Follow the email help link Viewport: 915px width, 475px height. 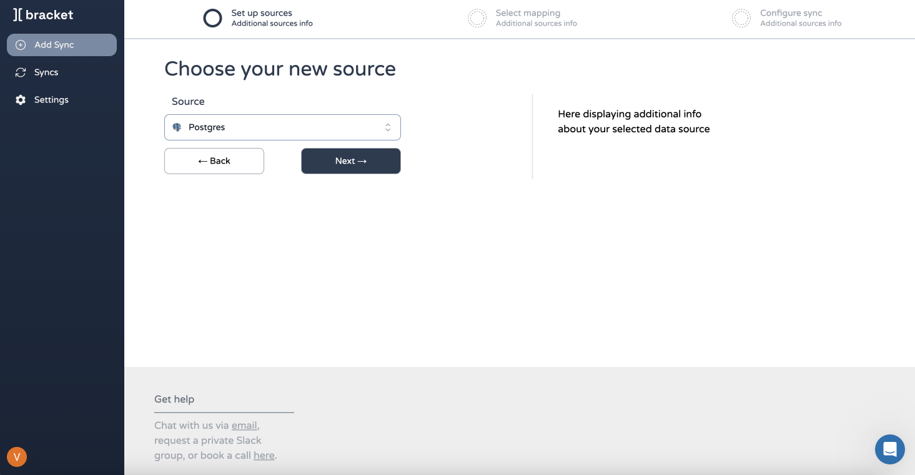point(244,426)
